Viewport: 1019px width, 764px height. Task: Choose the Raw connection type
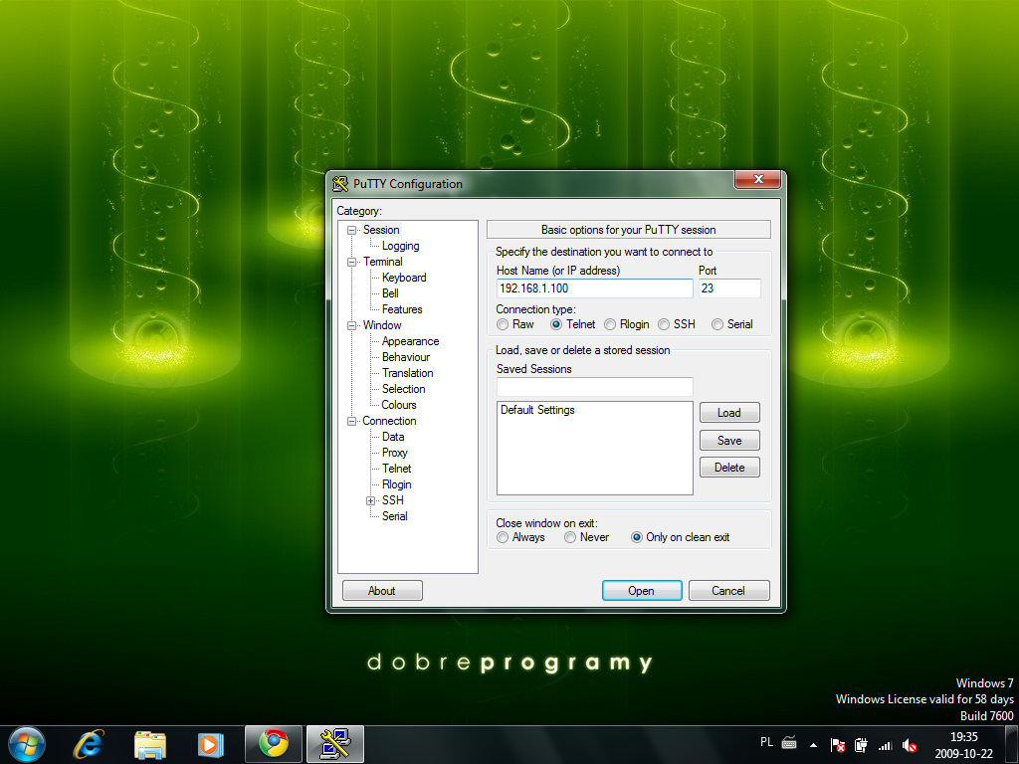[x=503, y=324]
